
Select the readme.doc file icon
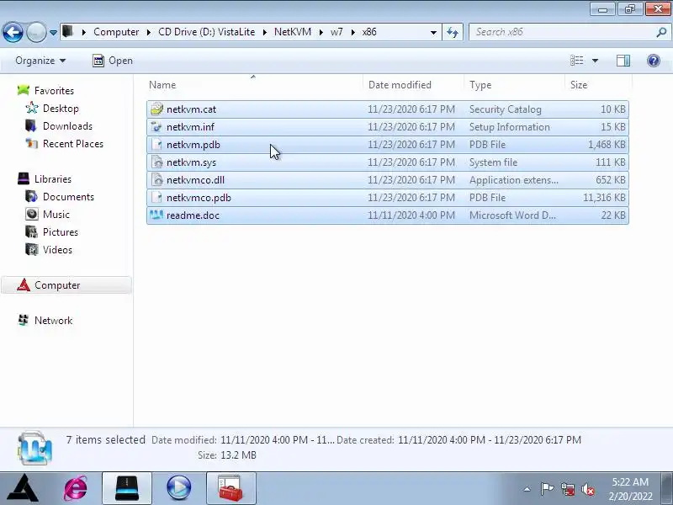tap(157, 215)
